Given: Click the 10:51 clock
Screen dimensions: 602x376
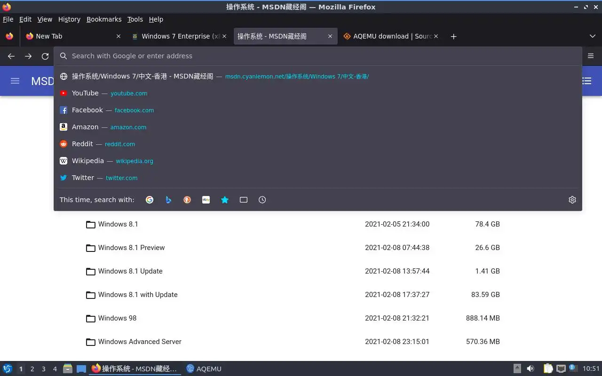Looking at the screenshot, I should pos(591,369).
